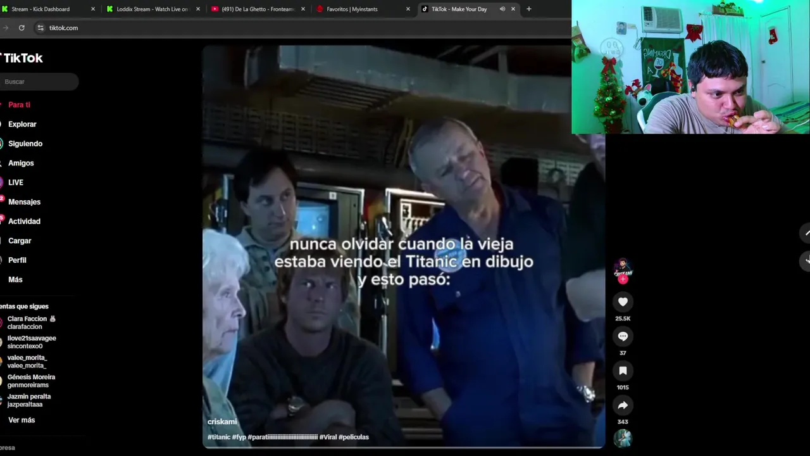Open Mensajes in the sidebar
The image size is (810, 456).
[24, 202]
